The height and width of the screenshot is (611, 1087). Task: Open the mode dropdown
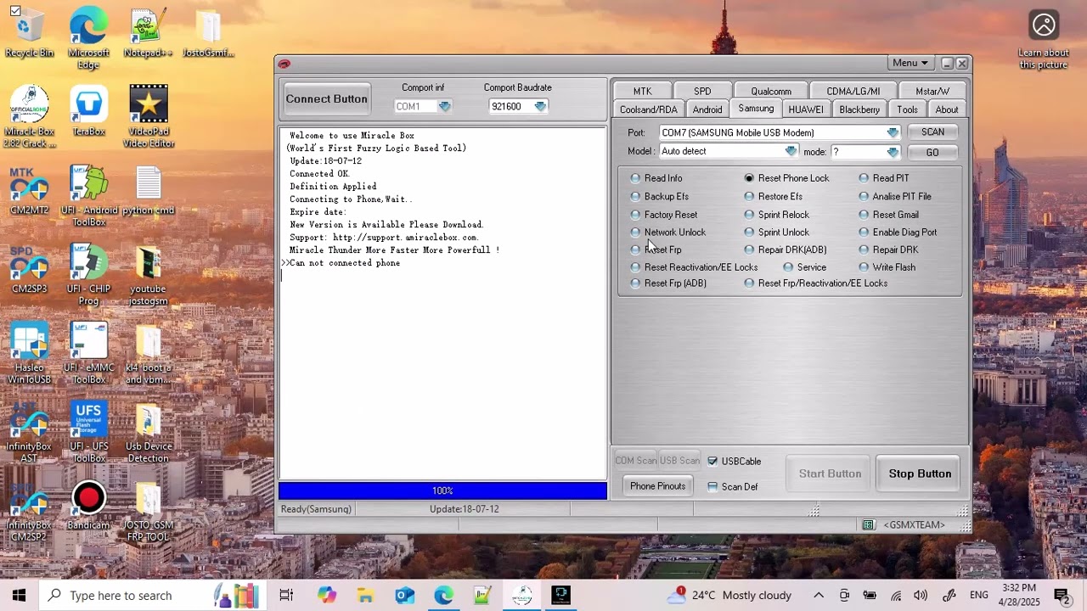pos(893,153)
